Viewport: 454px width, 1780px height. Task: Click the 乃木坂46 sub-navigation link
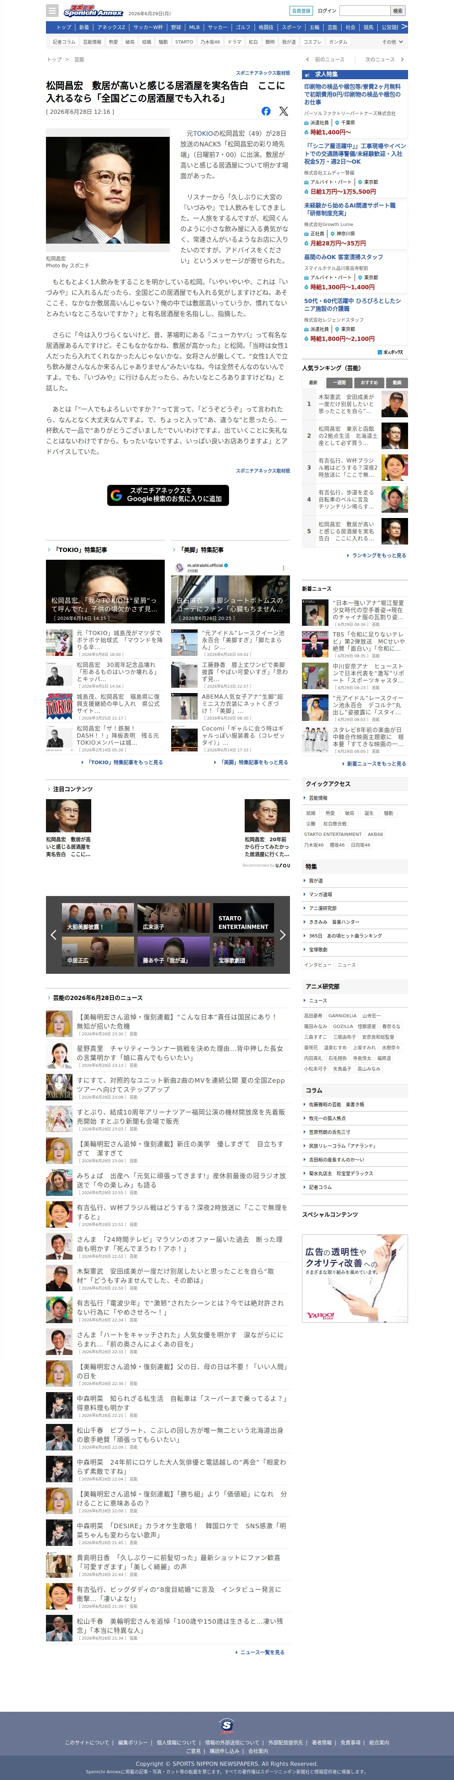pos(210,42)
